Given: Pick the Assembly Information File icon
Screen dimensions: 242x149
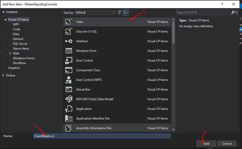Looking at the screenshot, I should coord(69,128).
